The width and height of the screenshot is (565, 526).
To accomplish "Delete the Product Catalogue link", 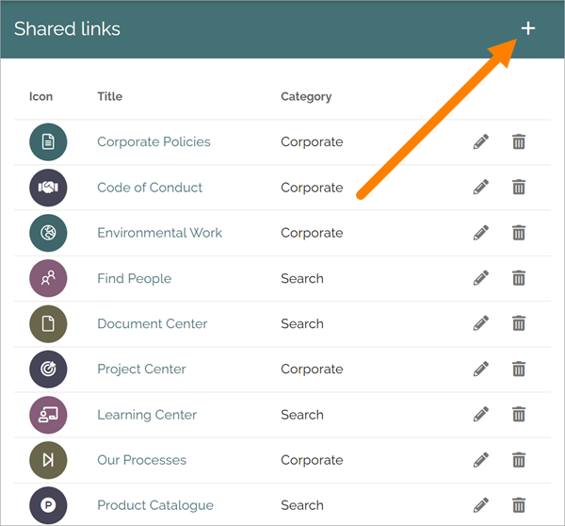I will (519, 505).
